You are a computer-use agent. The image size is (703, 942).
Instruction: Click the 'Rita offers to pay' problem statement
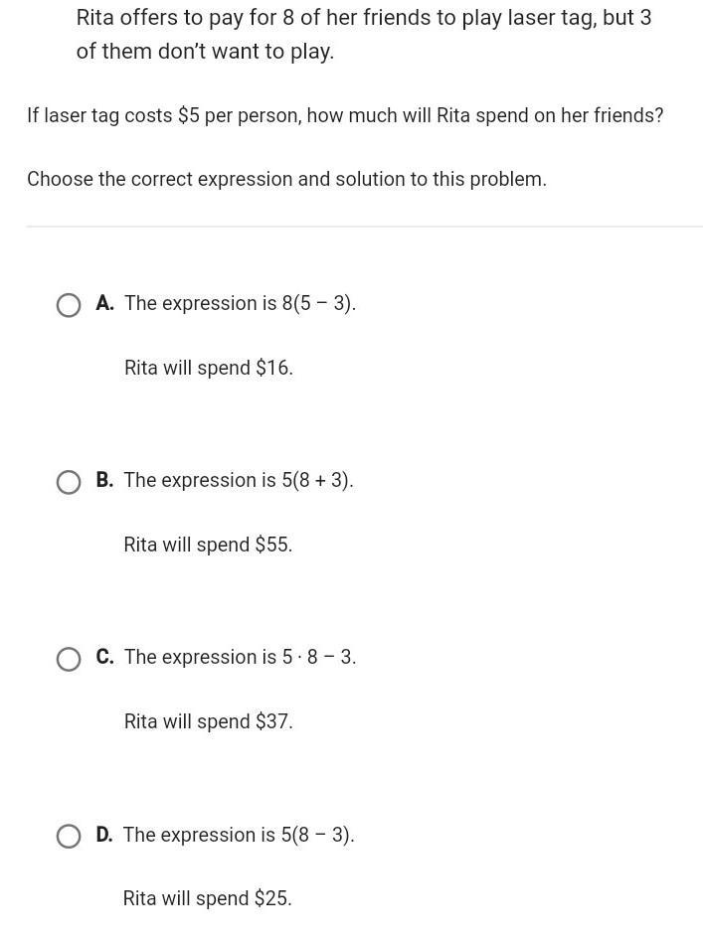[x=364, y=34]
